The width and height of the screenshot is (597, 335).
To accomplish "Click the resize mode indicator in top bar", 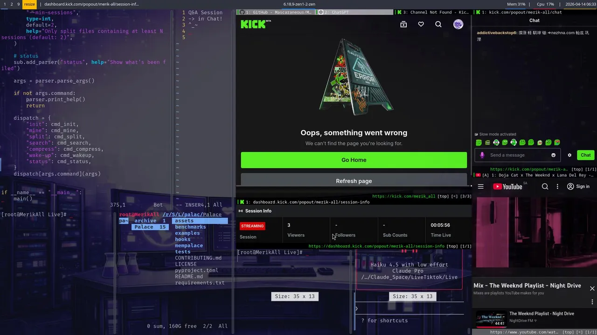I will 29,4.
